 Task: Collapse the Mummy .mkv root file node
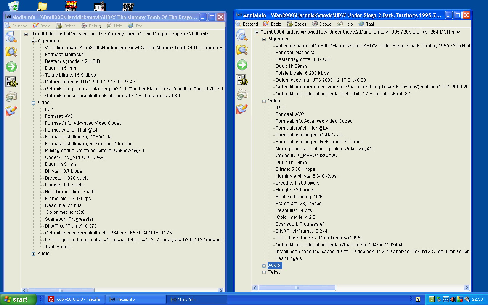[x=26, y=34]
